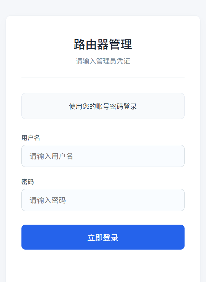Click the 使用您的账号密码登录 notice box
Screen dimensions: 206x282
pos(103,106)
